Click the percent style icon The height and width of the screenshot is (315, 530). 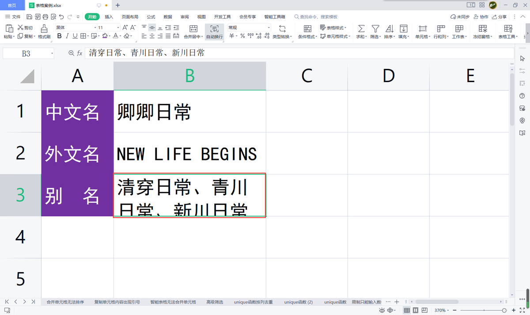pyautogui.click(x=242, y=36)
